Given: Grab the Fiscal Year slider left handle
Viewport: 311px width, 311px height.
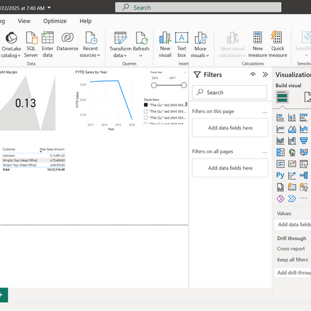Looking at the screenshot, I should pyautogui.click(x=154, y=85).
